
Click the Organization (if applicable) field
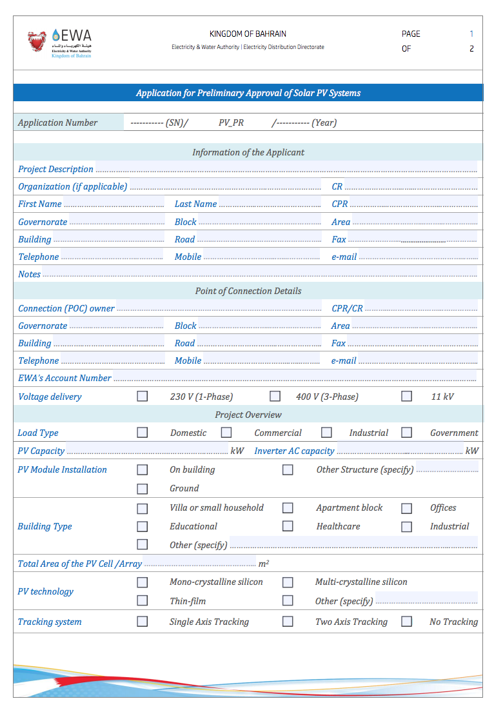226,185
